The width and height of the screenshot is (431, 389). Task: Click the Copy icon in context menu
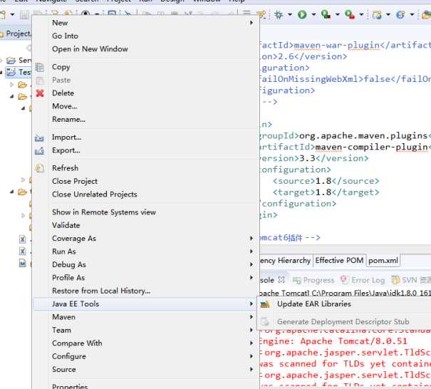[x=40, y=67]
